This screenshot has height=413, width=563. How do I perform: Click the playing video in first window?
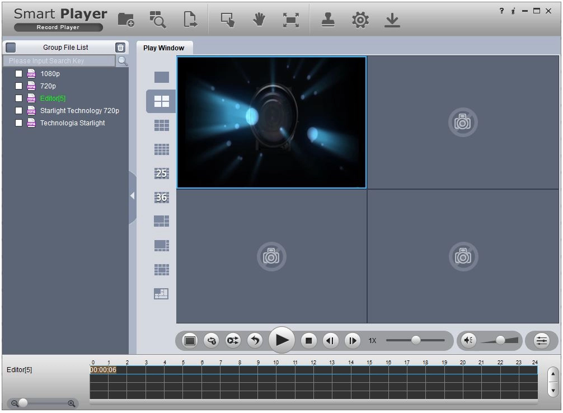[272, 123]
